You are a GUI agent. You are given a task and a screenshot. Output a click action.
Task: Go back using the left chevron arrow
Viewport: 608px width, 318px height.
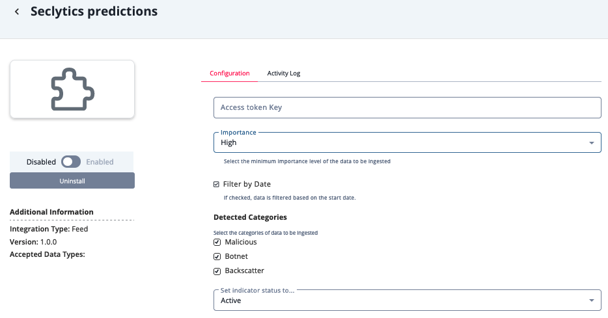[x=17, y=12]
